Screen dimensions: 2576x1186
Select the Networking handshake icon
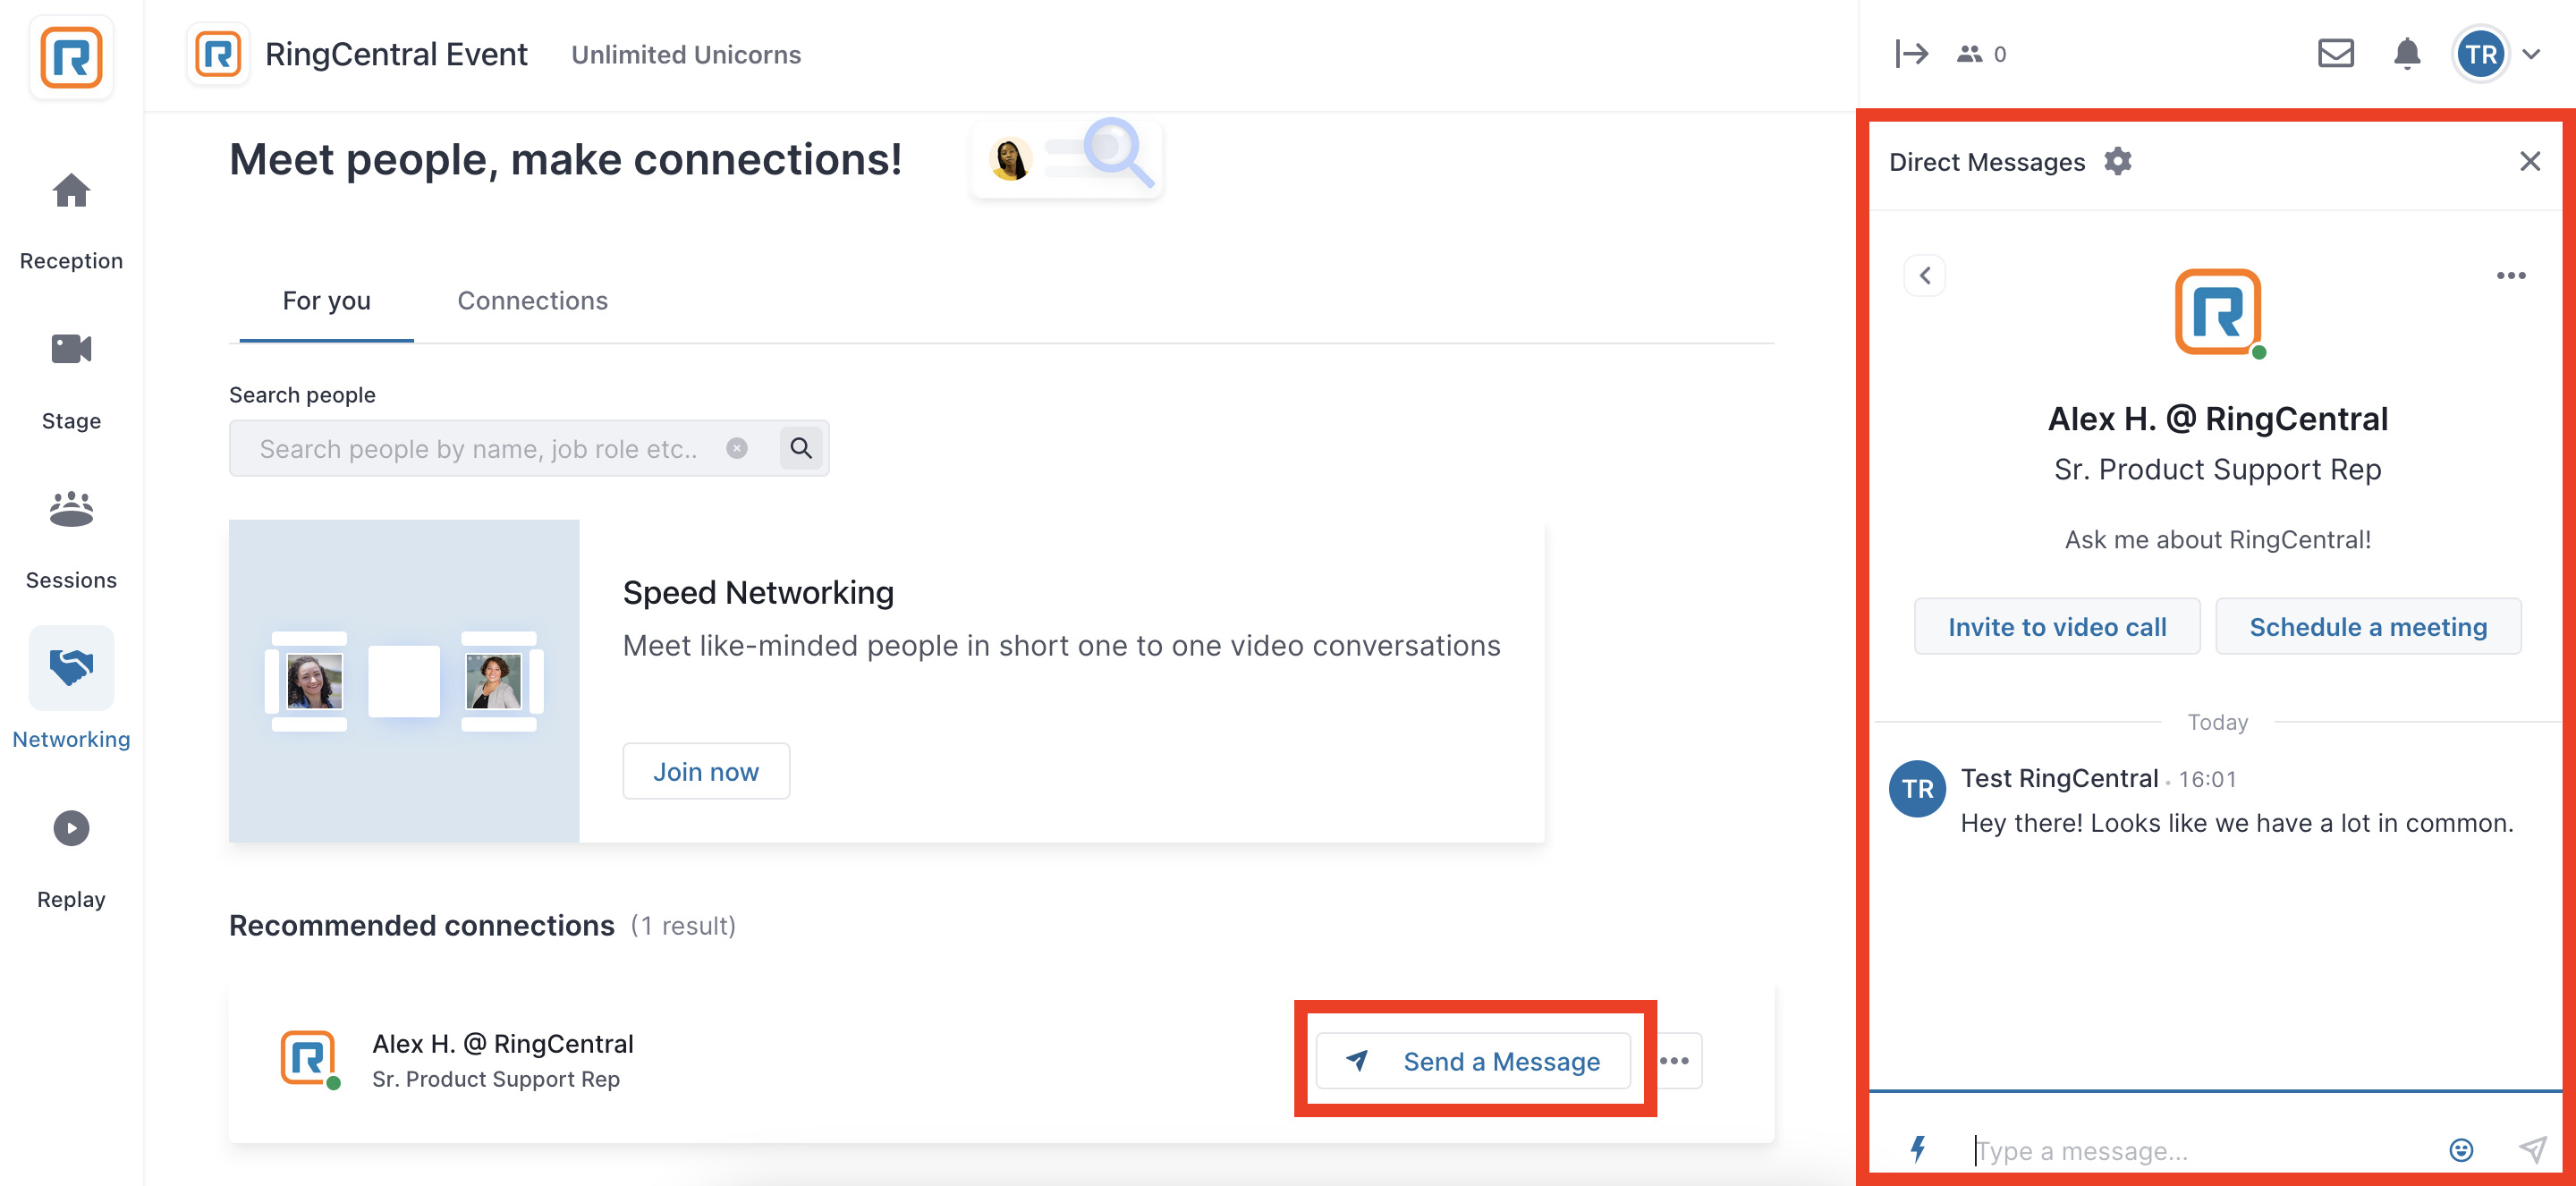pyautogui.click(x=71, y=667)
